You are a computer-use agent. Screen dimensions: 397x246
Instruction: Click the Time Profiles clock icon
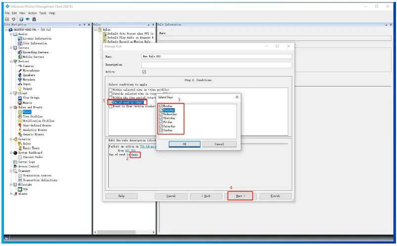click(20, 117)
